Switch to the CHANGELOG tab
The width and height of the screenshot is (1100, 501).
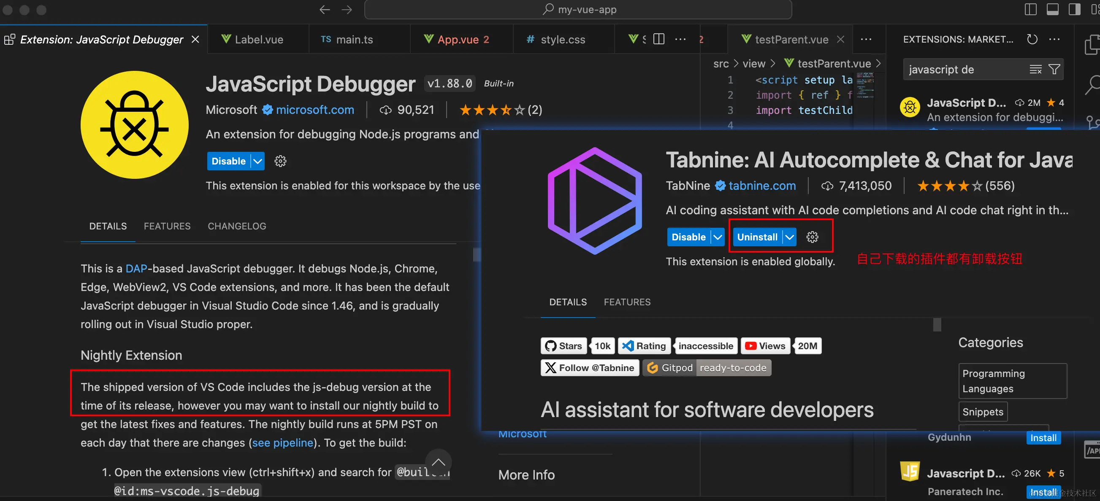point(236,226)
